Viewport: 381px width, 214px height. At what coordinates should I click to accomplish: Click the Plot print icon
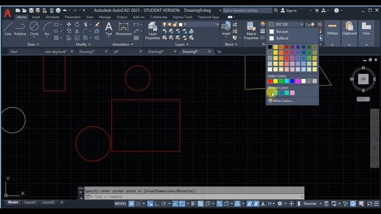pos(58,11)
